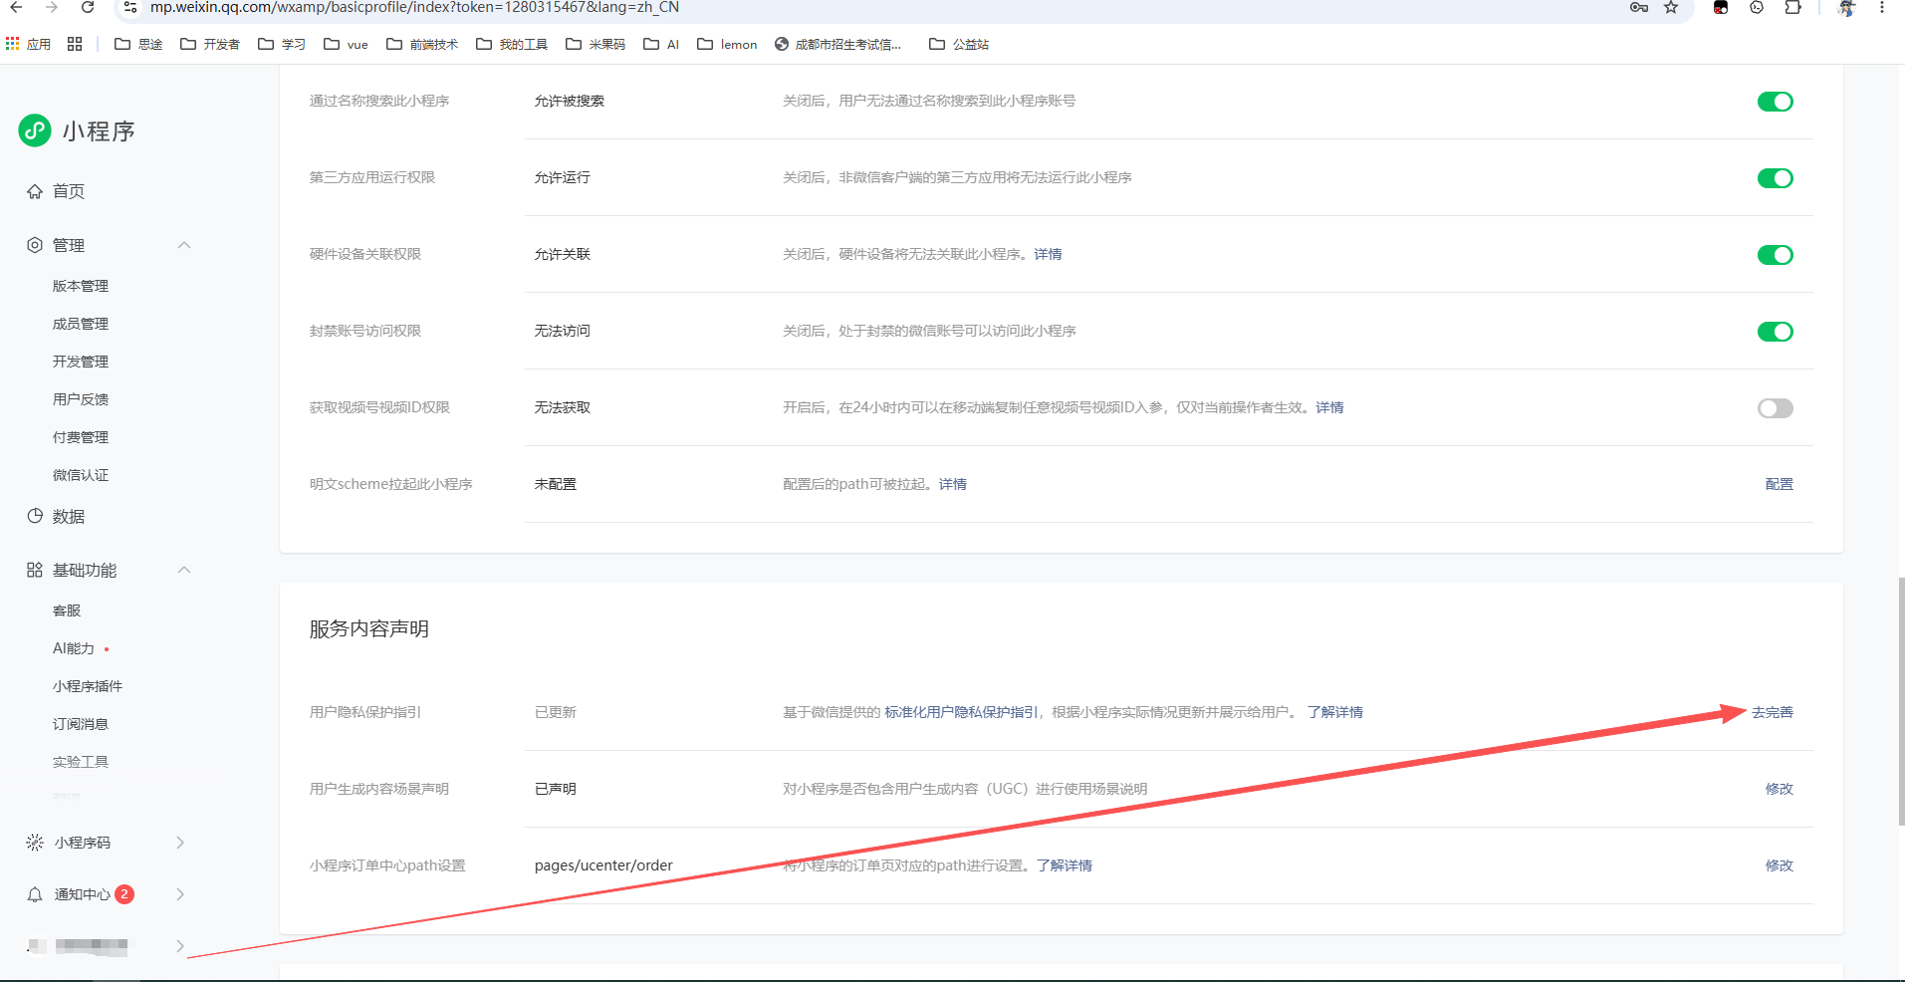This screenshot has height=982, width=1905.
Task: Open 实验工具 menu item
Action: [x=81, y=762]
